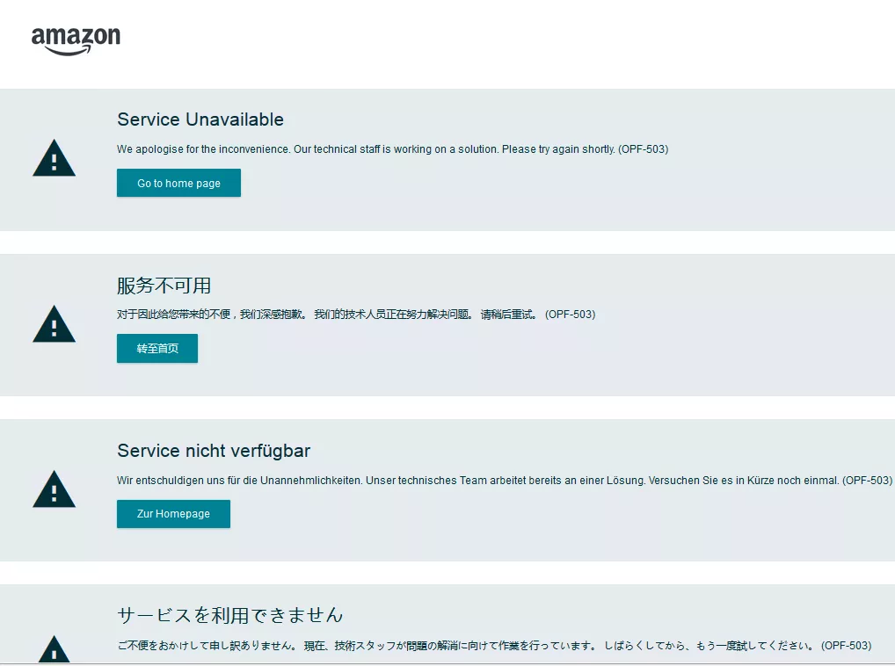Image resolution: width=895 pixels, height=666 pixels.
Task: Go to home page button
Action: (178, 183)
